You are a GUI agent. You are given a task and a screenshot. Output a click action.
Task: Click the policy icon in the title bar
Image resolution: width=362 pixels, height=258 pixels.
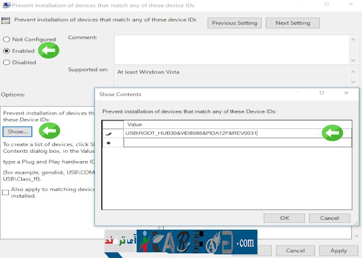click(6, 6)
